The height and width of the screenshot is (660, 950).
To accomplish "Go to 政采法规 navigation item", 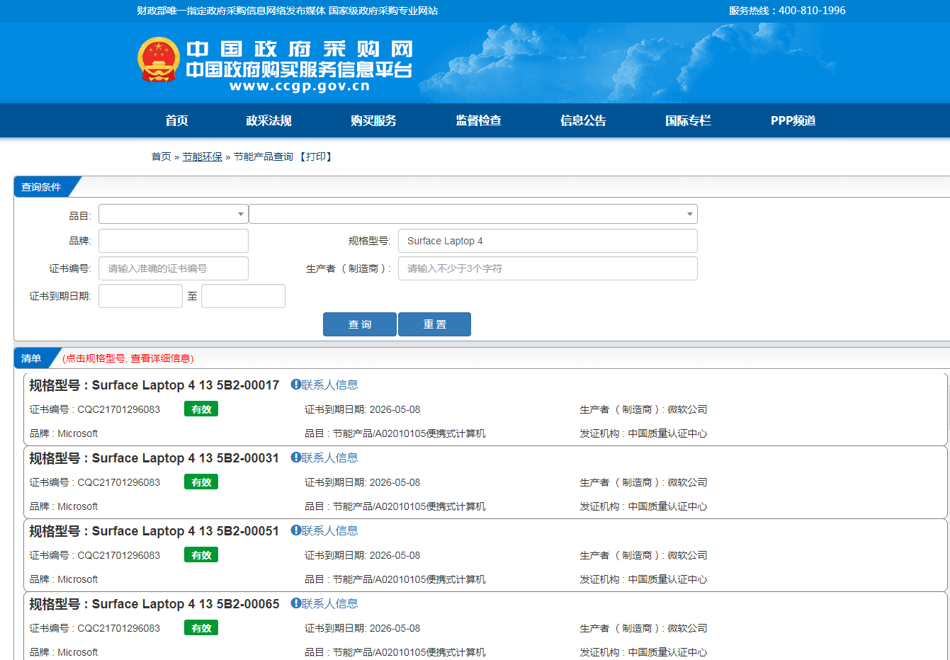I will pos(268,120).
